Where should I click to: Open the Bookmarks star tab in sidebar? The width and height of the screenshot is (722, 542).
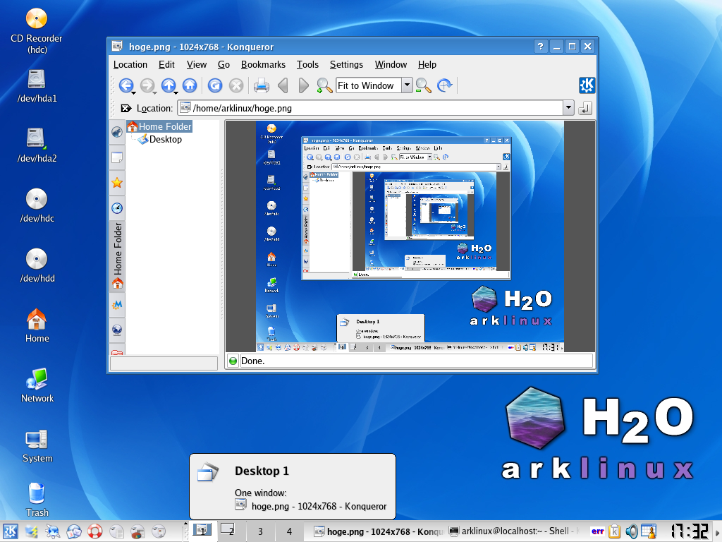[x=117, y=183]
